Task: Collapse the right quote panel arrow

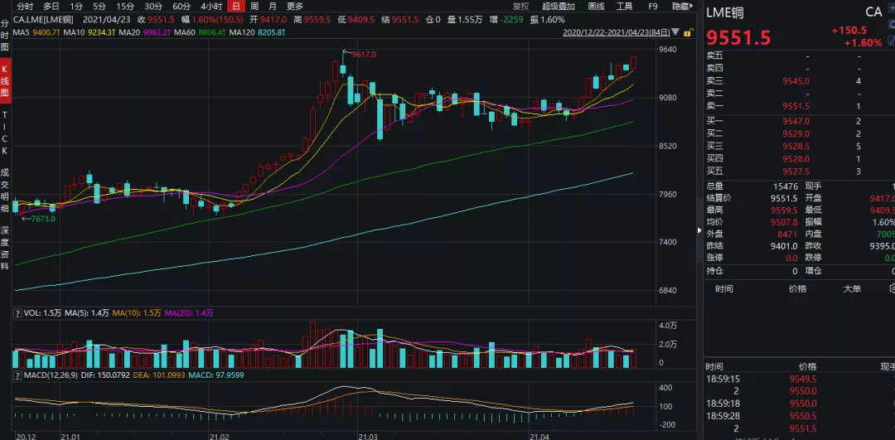Action: point(699,230)
